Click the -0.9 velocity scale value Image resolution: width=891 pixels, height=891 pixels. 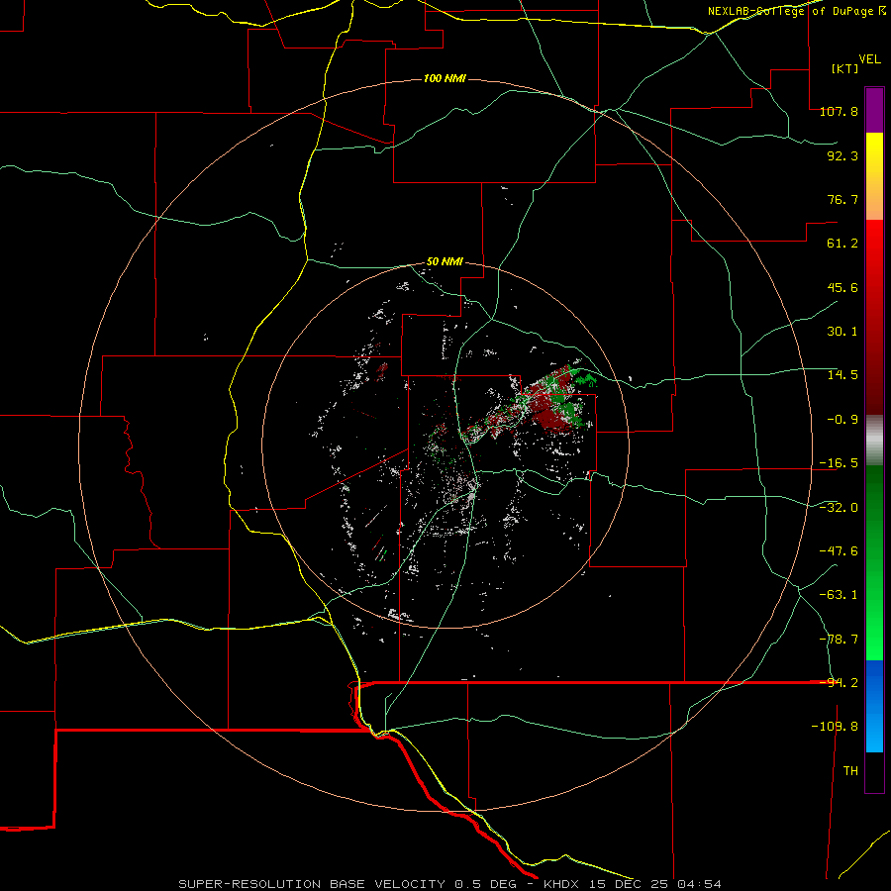(x=842, y=420)
